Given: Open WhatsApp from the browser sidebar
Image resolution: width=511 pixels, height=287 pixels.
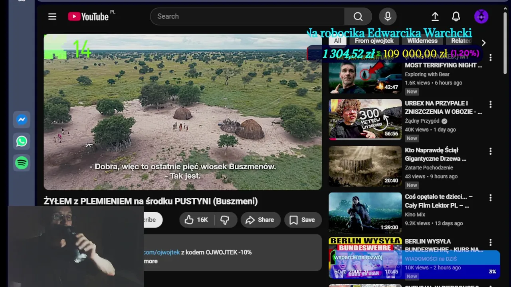Looking at the screenshot, I should [x=22, y=141].
